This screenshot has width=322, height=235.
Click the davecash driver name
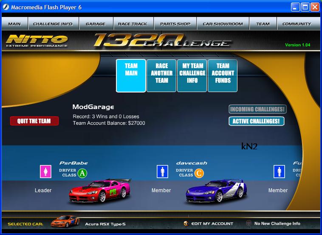pyautogui.click(x=192, y=163)
